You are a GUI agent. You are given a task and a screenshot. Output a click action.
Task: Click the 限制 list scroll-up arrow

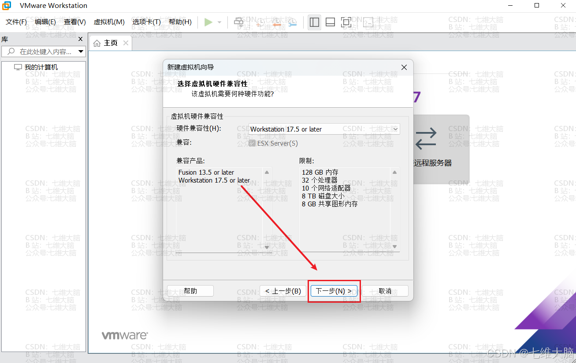[x=394, y=172]
